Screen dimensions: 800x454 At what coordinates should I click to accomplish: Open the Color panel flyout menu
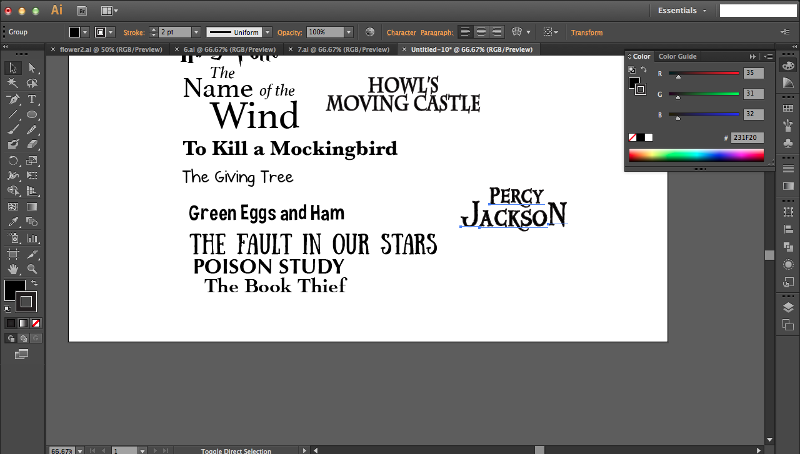click(768, 56)
